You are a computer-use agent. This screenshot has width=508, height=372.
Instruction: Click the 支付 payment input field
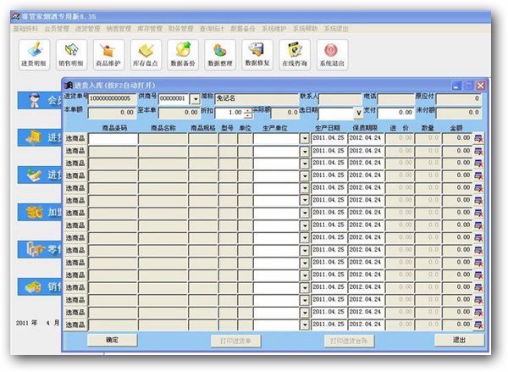tap(395, 113)
